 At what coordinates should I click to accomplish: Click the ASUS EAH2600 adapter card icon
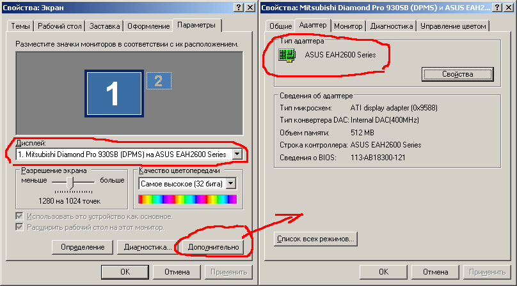click(287, 55)
